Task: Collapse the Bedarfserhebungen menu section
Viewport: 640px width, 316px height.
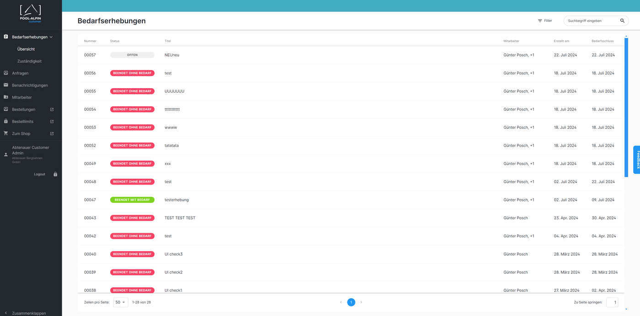Action: [x=51, y=37]
